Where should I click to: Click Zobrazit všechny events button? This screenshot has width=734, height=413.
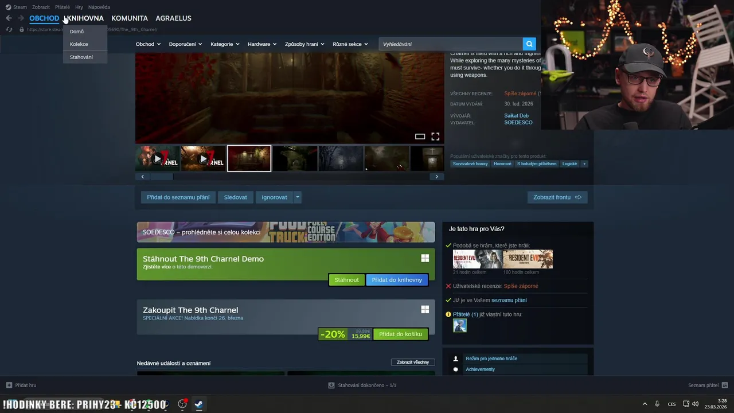413,363
